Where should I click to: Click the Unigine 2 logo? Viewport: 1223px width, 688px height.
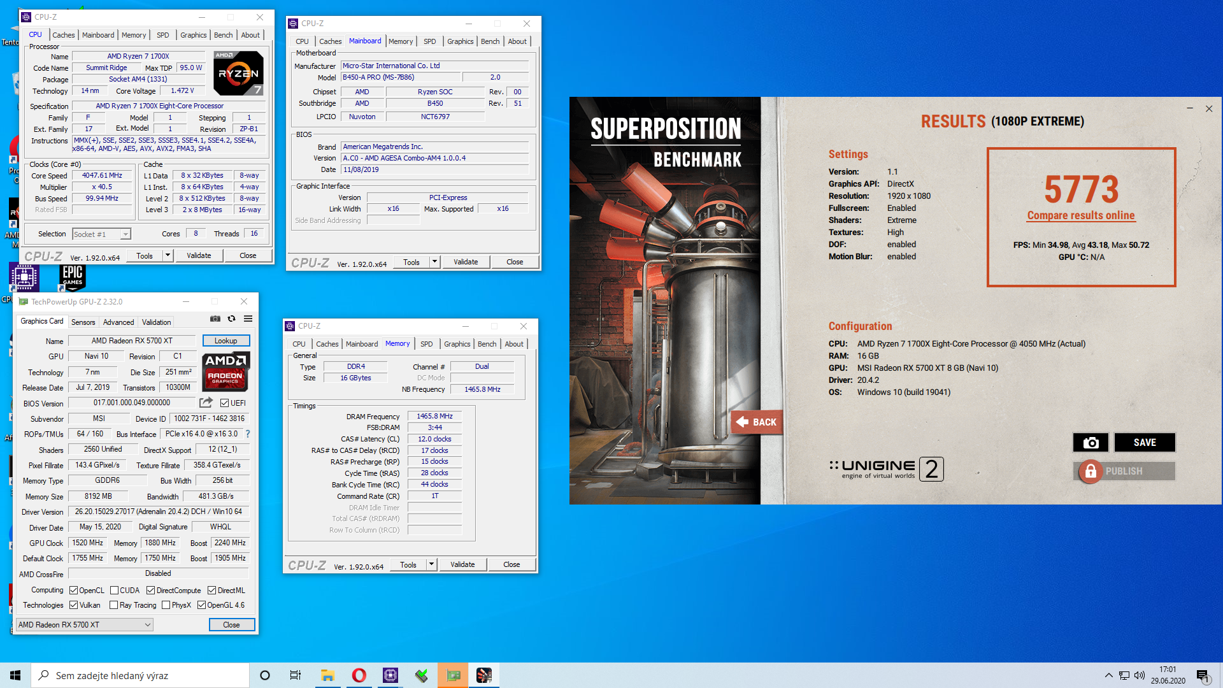(x=886, y=469)
